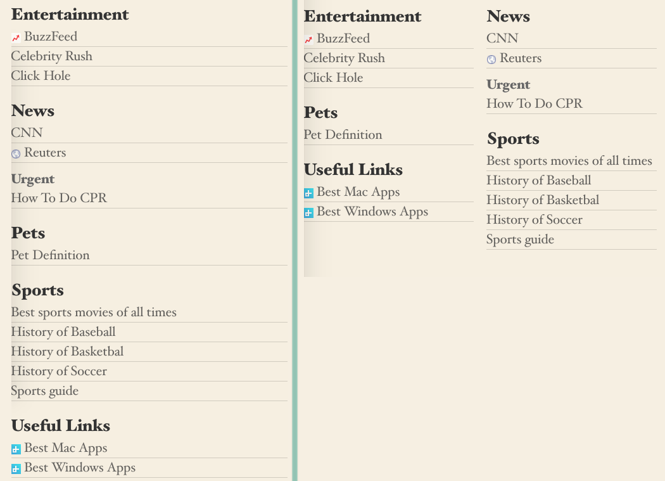The height and width of the screenshot is (481, 665).
Task: Open the CNN link in the single-column list
Action: [x=27, y=132]
